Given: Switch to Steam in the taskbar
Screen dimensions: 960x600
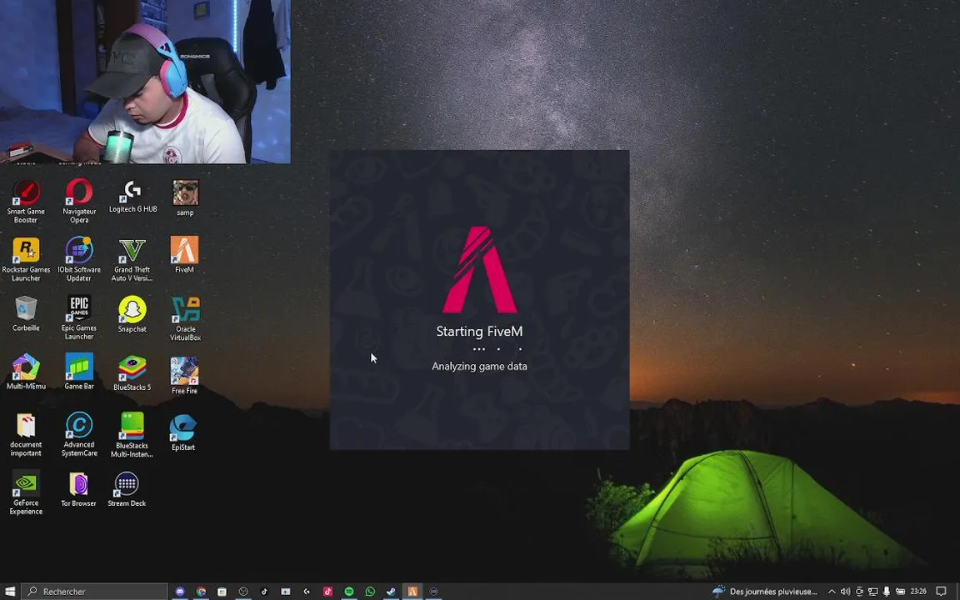Looking at the screenshot, I should (391, 592).
